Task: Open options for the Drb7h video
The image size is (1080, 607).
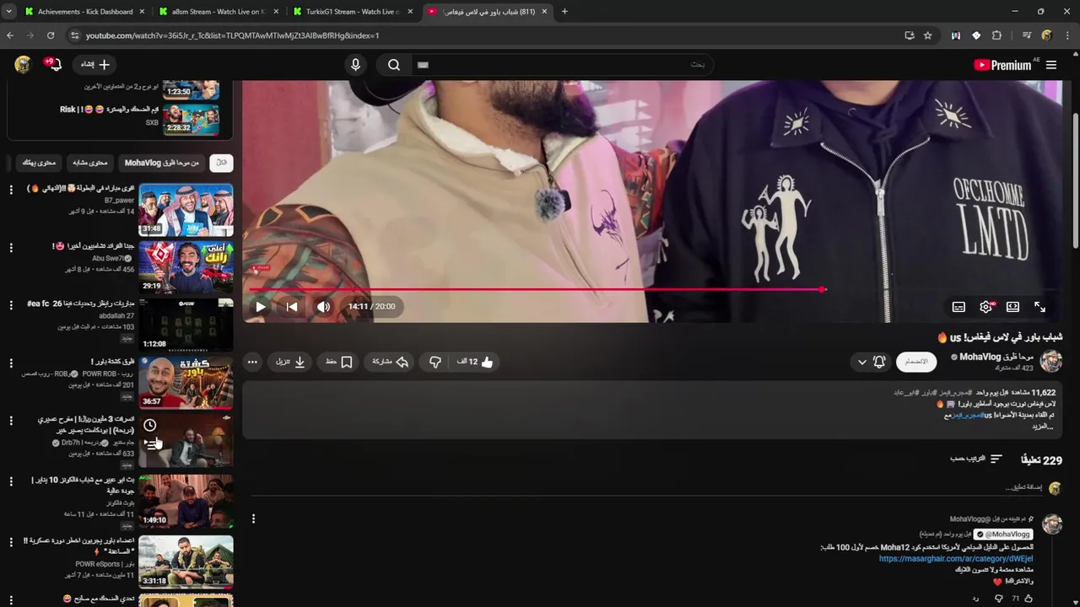Action: 11,421
